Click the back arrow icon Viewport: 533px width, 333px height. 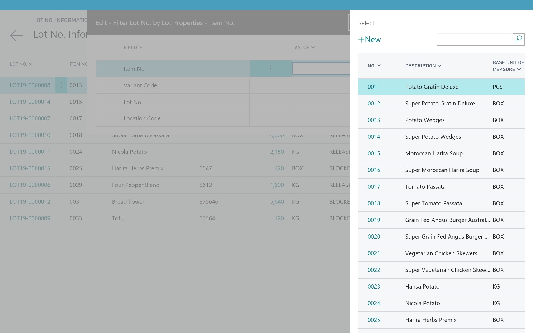tap(17, 36)
